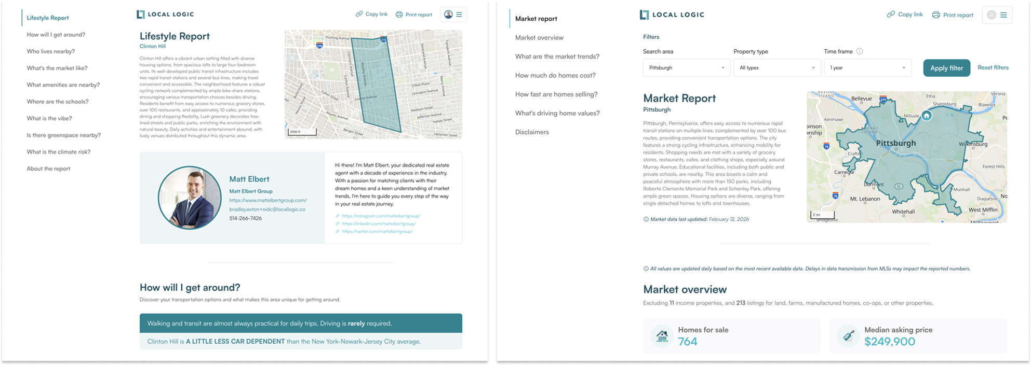1031x365 pixels.
Task: Open the Time frame 1 year dropdown
Action: click(867, 68)
